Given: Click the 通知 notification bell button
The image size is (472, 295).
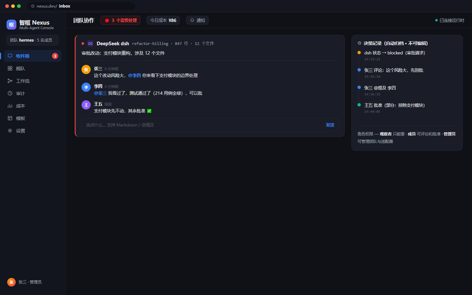Looking at the screenshot, I should coord(197,20).
